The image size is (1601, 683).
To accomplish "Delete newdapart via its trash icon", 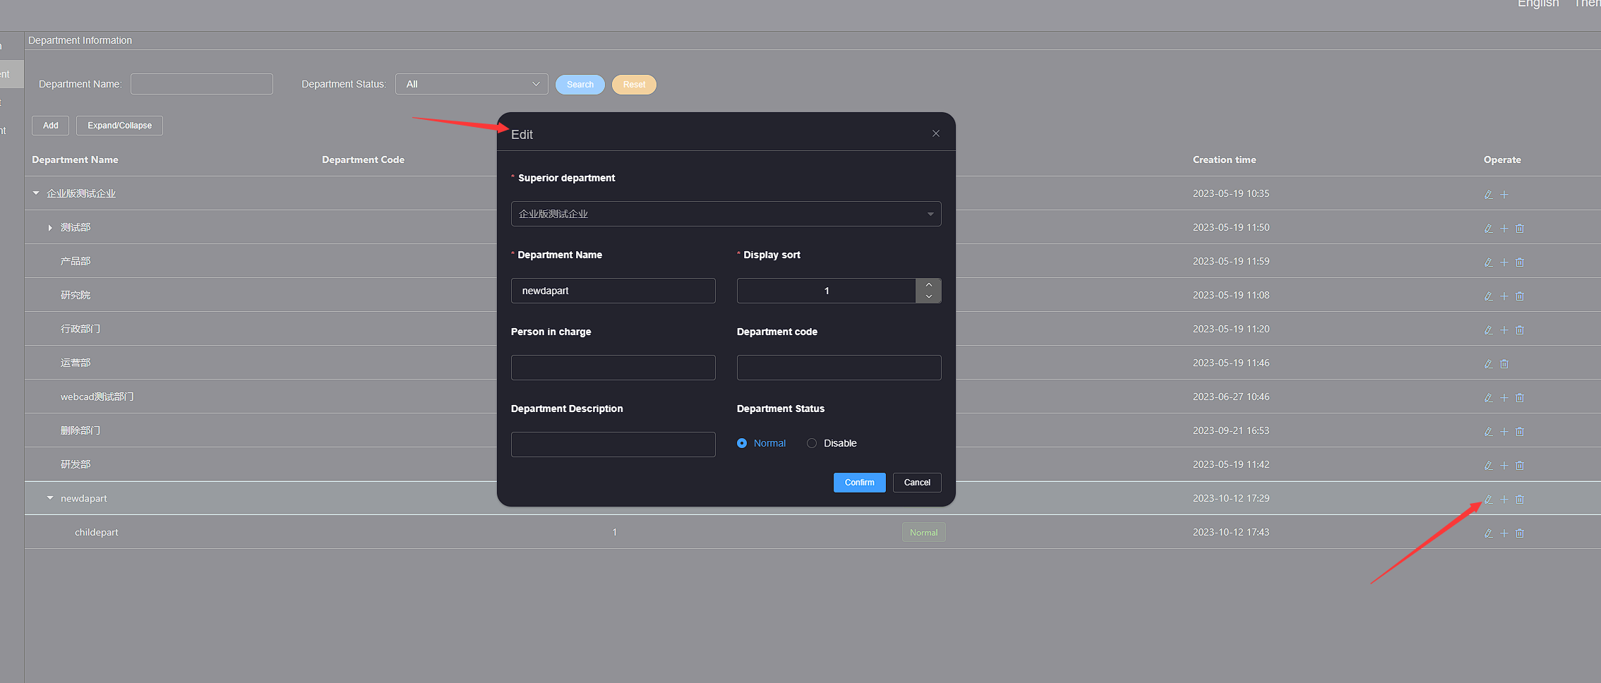I will point(1520,500).
